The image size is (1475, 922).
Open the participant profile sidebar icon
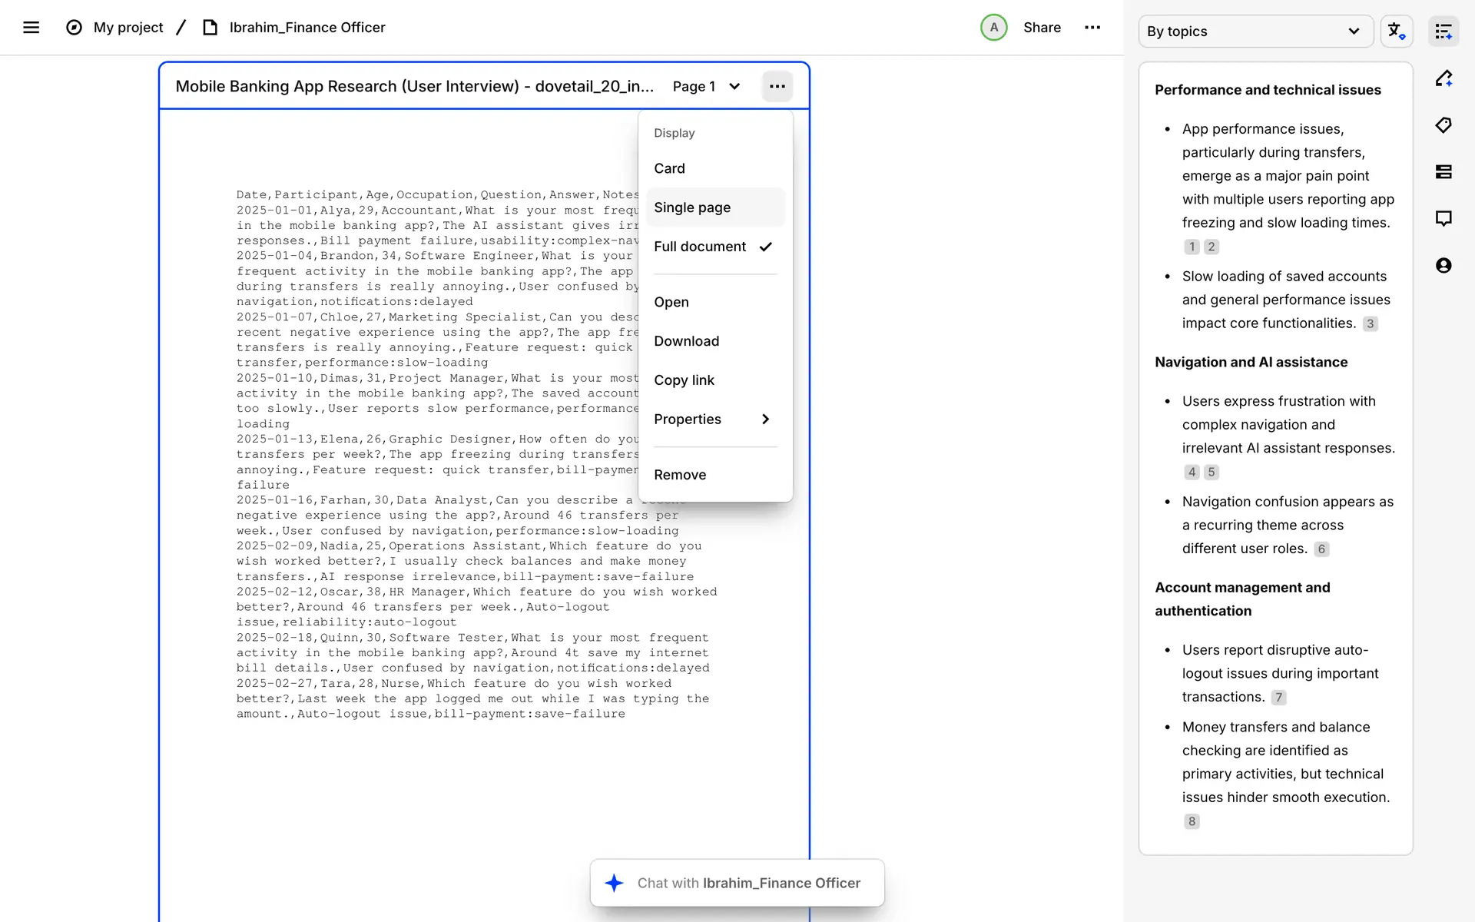[1444, 266]
